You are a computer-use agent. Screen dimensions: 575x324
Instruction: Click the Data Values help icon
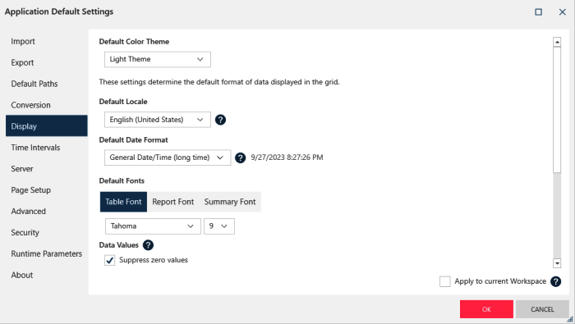[x=148, y=245]
